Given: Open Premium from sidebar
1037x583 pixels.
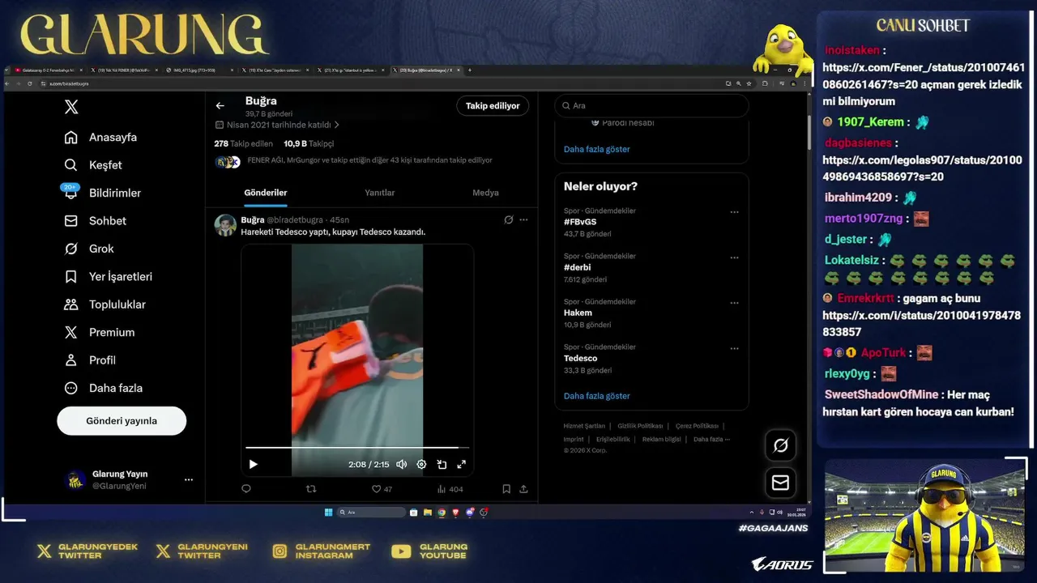Looking at the screenshot, I should (100, 333).
